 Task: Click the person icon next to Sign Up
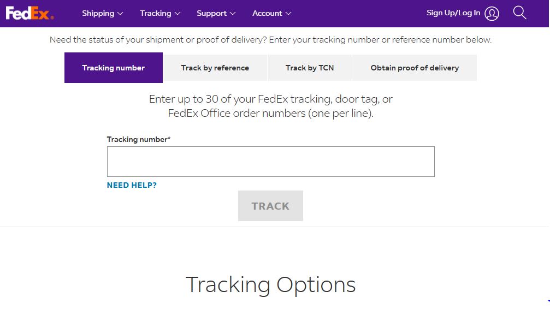click(490, 13)
